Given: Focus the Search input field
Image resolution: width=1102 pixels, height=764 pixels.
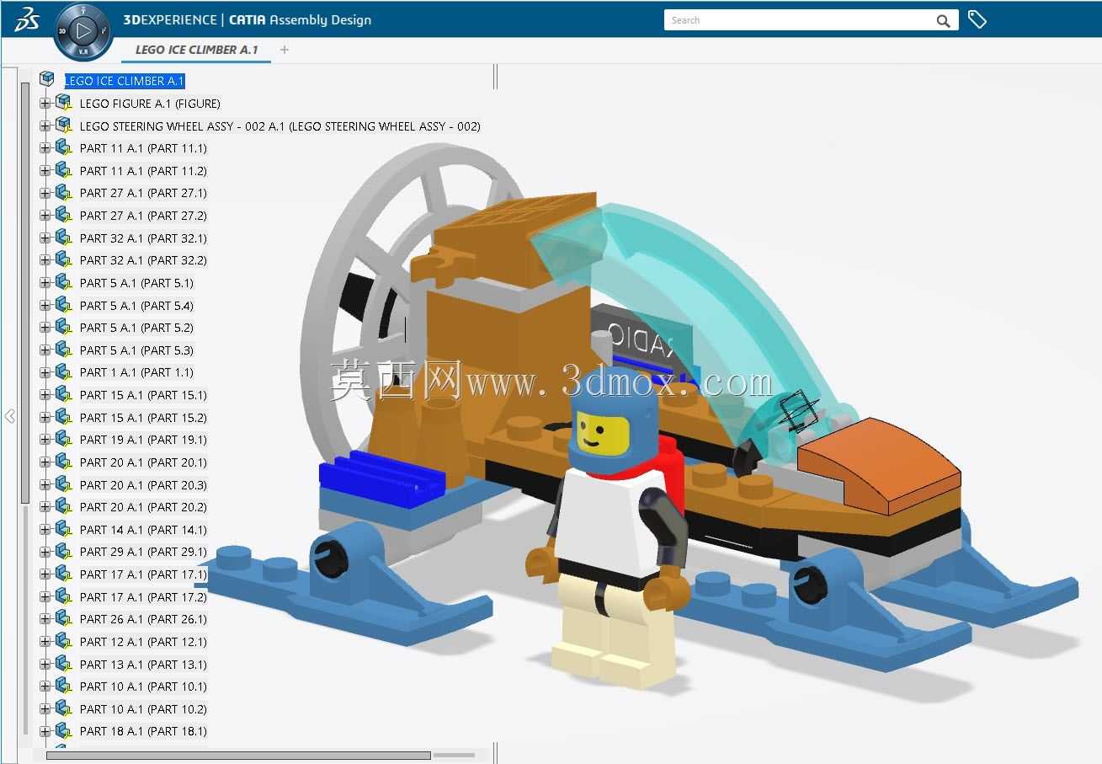Looking at the screenshot, I should [800, 20].
